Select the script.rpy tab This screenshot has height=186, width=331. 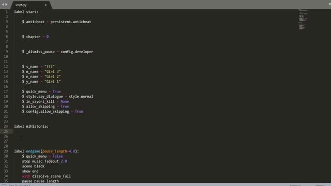click(21, 5)
